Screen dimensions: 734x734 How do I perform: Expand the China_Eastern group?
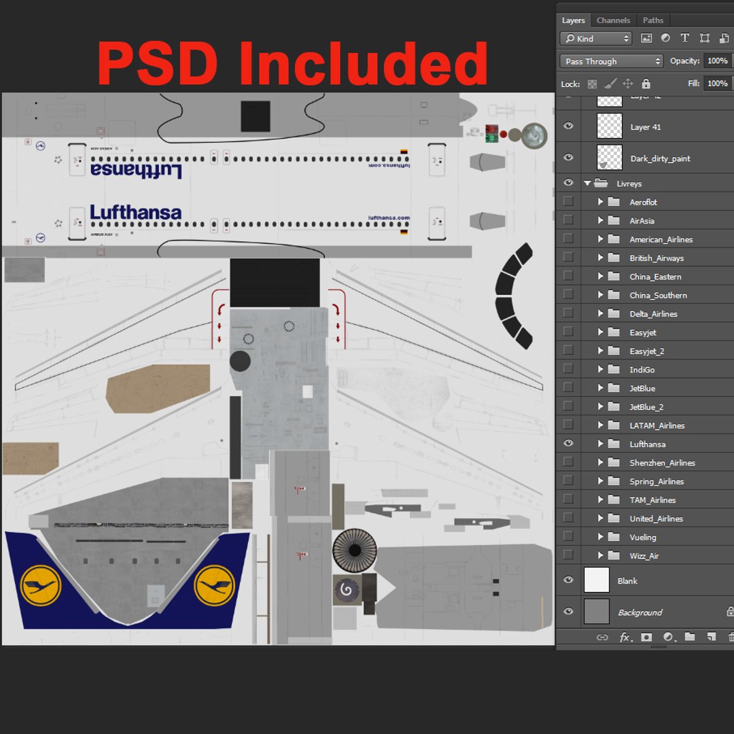click(601, 276)
